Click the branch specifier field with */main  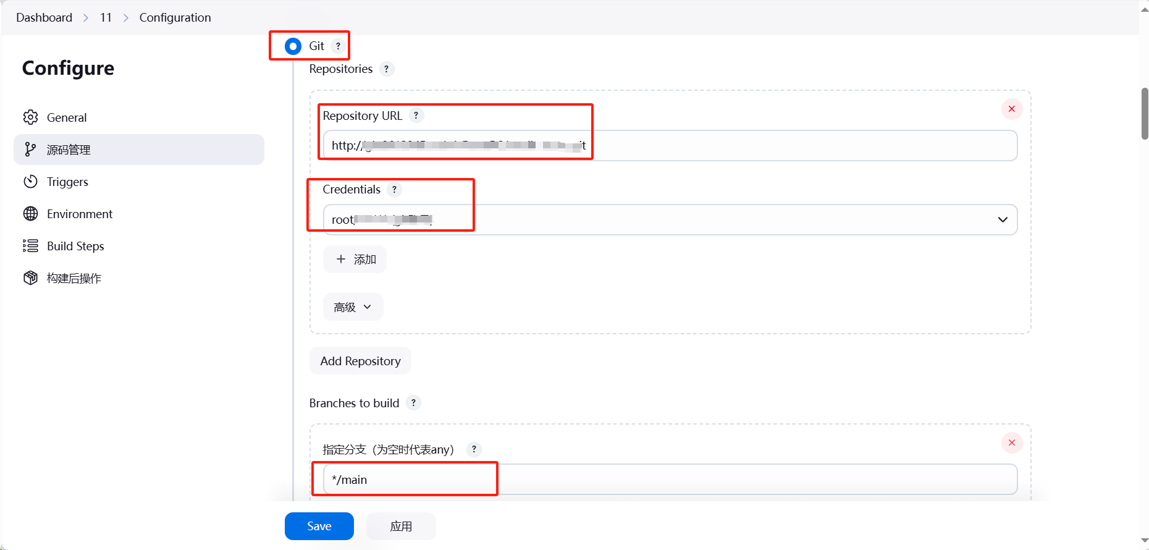click(670, 480)
